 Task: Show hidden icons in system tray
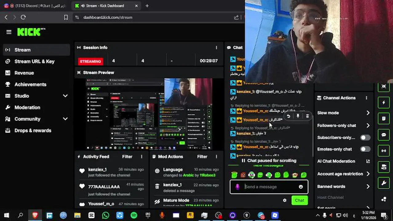317,215
